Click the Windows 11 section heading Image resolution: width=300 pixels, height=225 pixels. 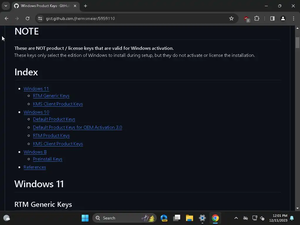[39, 184]
